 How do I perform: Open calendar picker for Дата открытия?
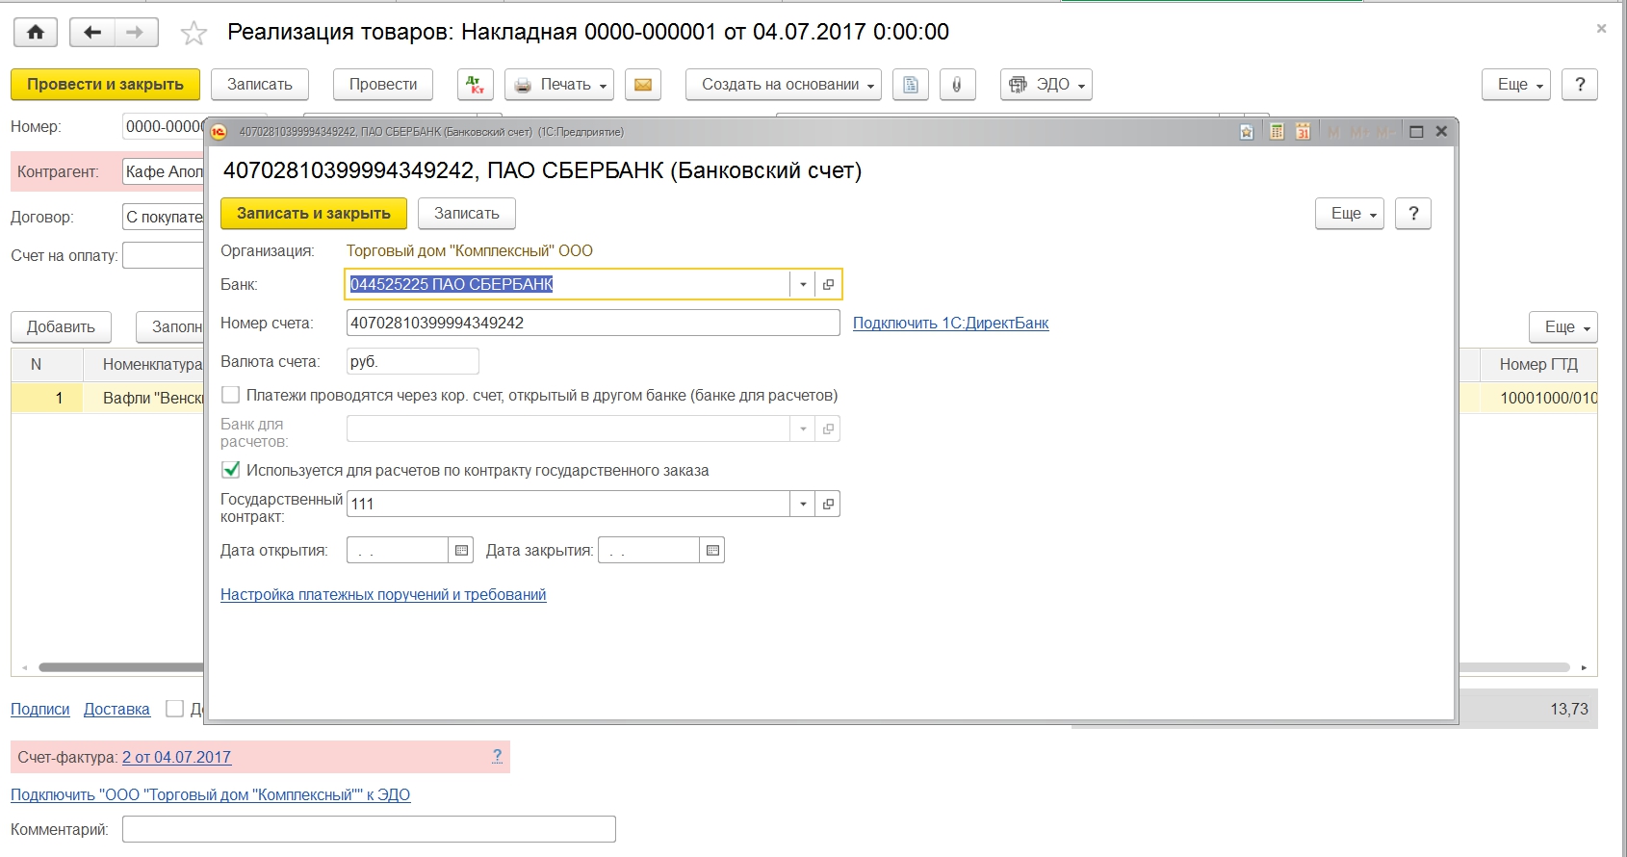click(x=462, y=550)
